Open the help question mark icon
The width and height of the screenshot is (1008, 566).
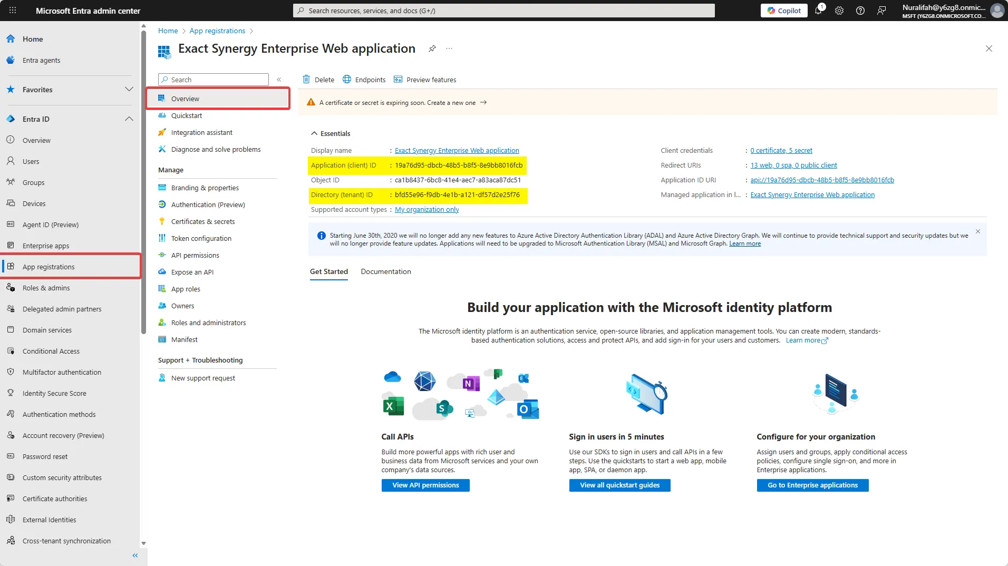coord(861,10)
